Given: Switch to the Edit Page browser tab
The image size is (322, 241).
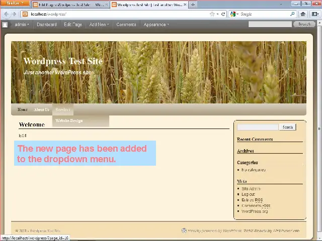Looking at the screenshot, I should coord(70,5).
